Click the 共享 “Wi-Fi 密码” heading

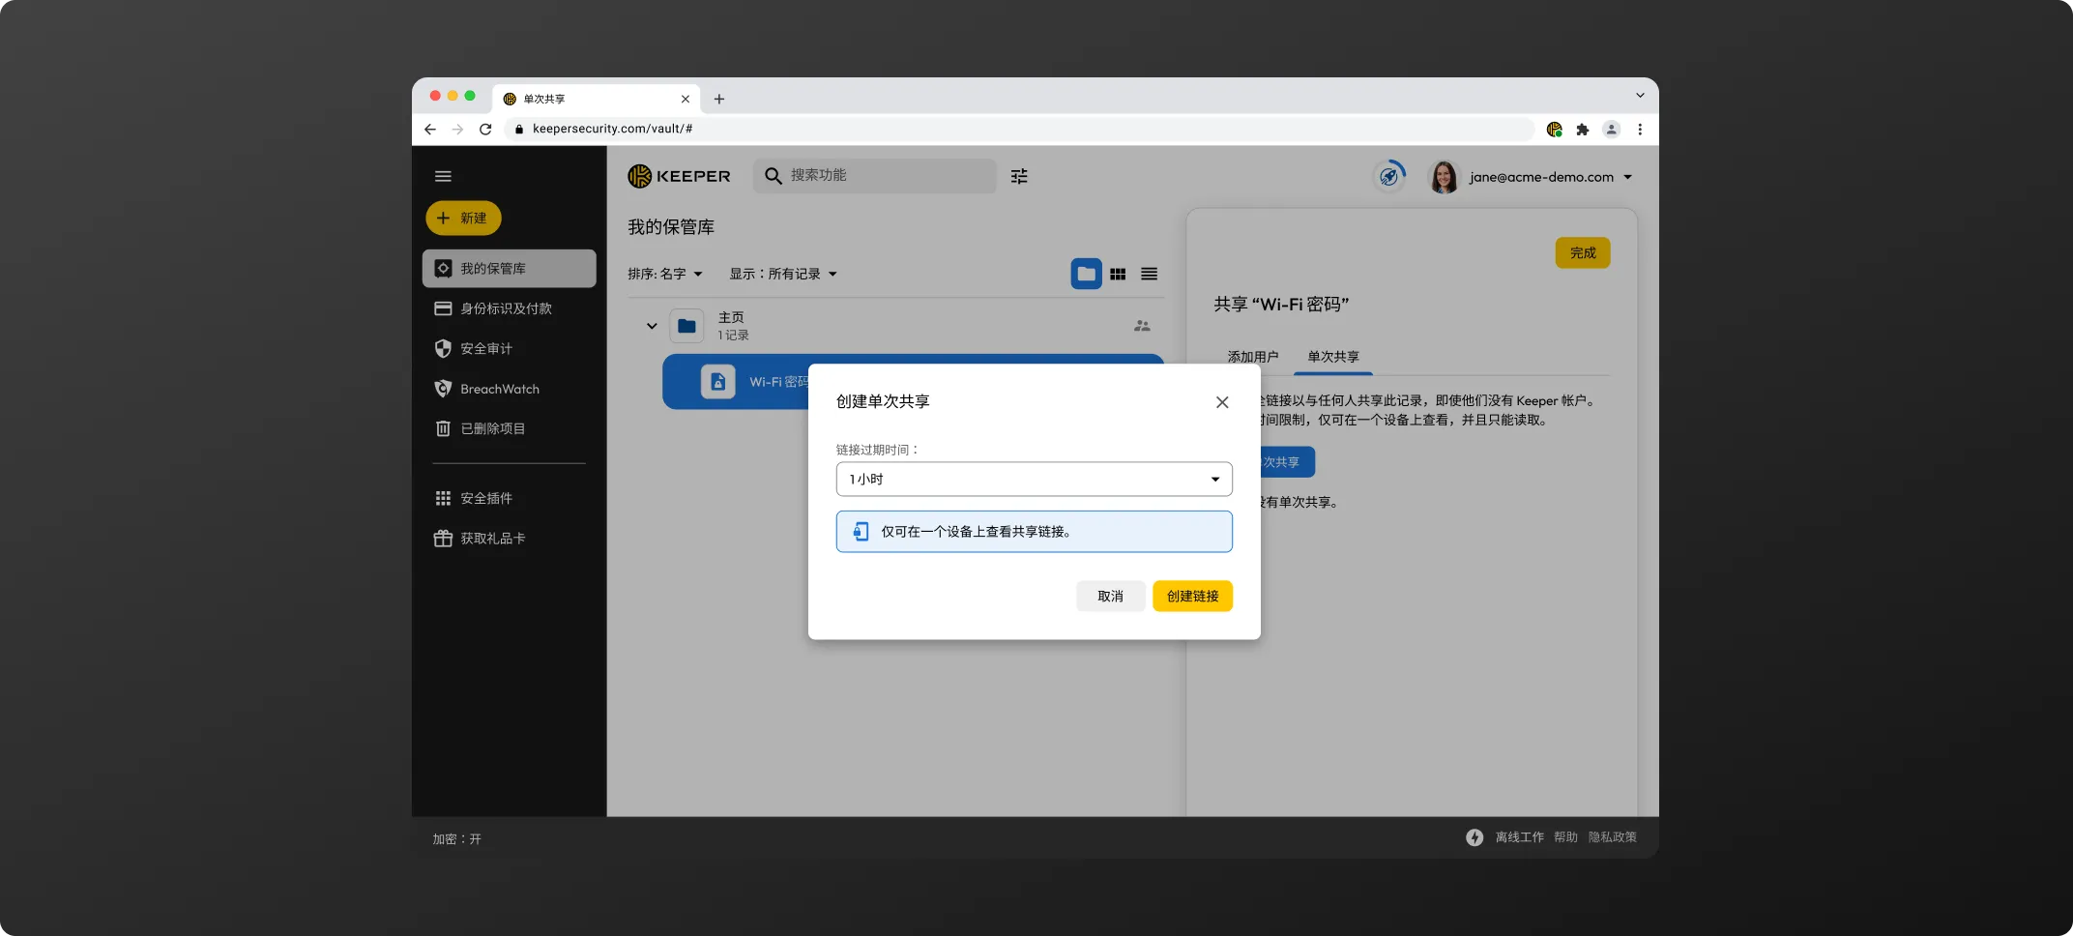(x=1281, y=305)
